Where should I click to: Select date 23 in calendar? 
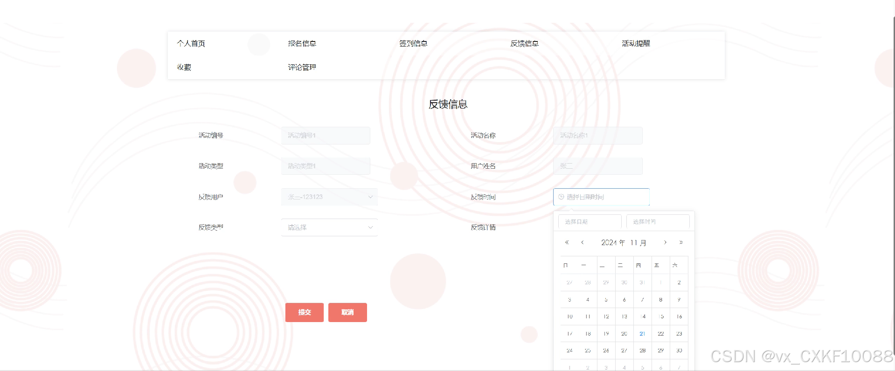coord(679,334)
